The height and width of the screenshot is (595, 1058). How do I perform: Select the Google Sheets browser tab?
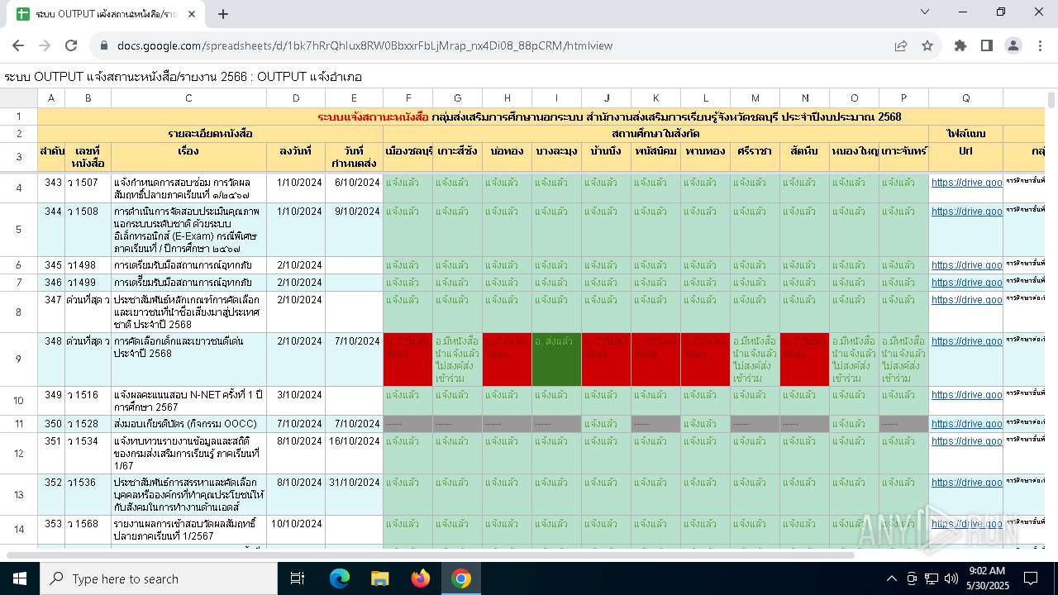coord(106,13)
